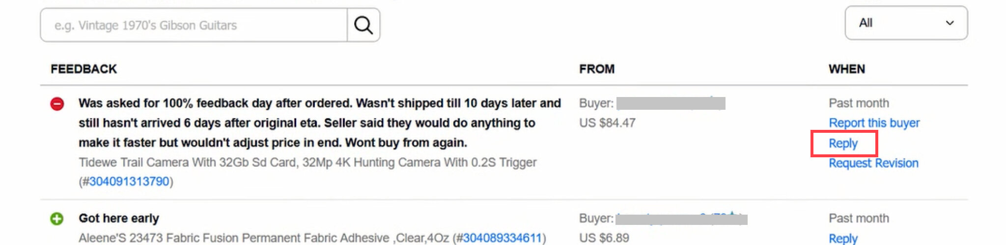Click Report this buyer link
This screenshot has height=245, width=1006.
tap(874, 123)
